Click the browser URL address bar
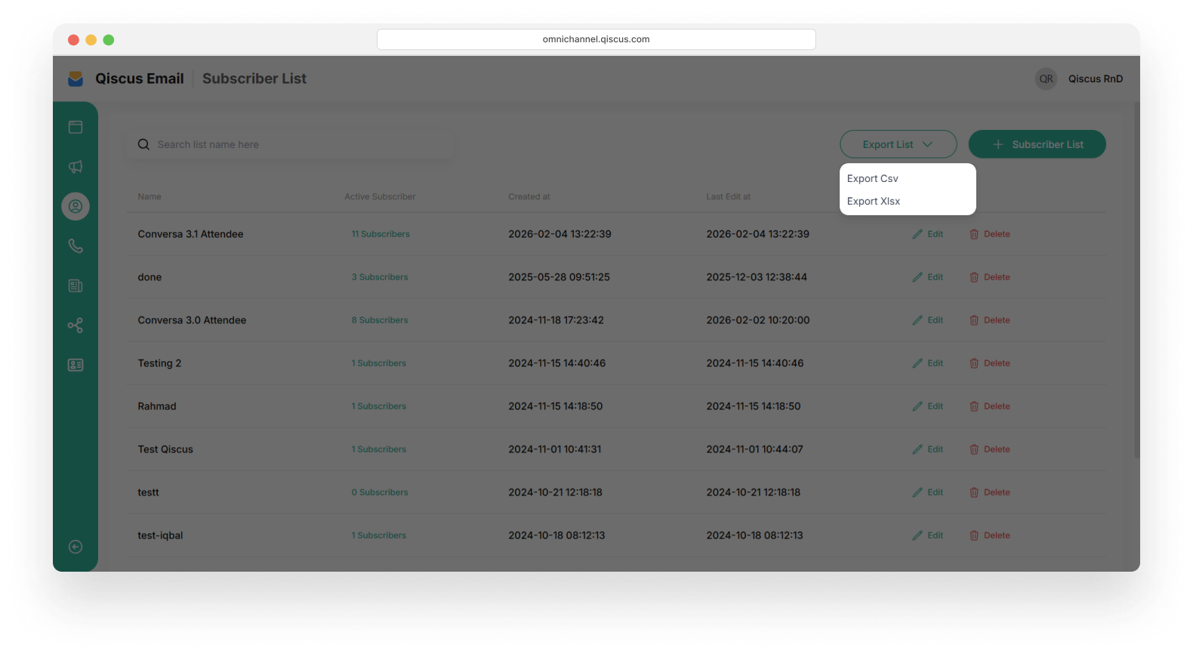 (596, 39)
